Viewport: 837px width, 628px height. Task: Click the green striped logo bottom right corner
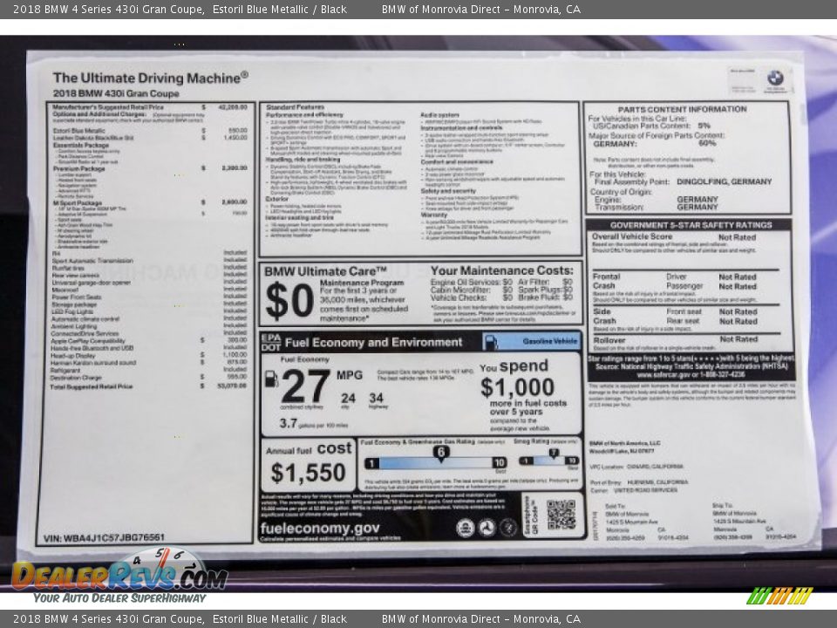pyautogui.click(x=780, y=596)
